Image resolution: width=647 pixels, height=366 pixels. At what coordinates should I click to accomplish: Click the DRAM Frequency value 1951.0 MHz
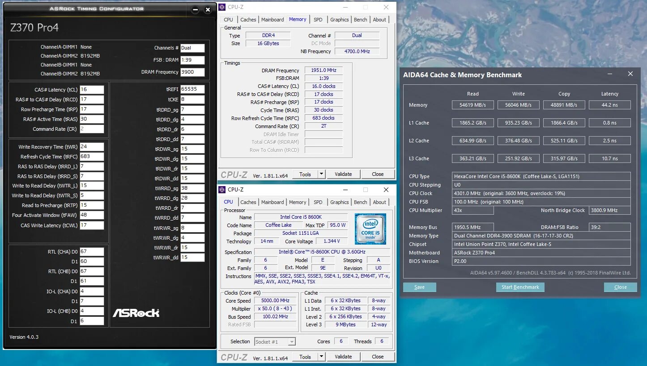coord(323,70)
